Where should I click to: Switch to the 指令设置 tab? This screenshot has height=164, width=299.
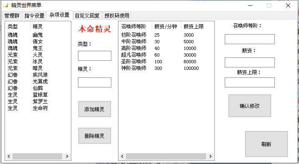coord(34,15)
